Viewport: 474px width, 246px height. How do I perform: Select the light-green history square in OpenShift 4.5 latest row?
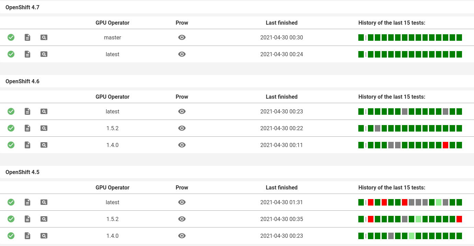[x=439, y=202]
